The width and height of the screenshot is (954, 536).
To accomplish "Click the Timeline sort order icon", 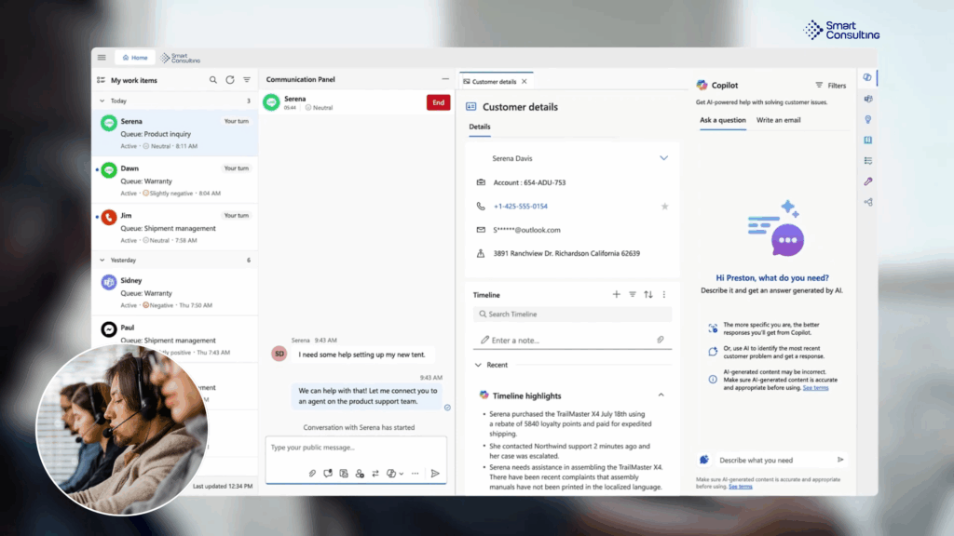I will point(648,294).
